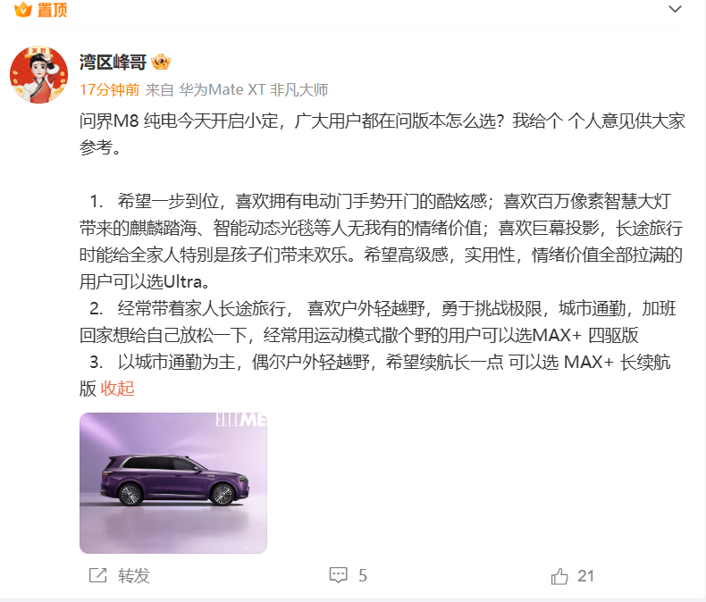Viewport: 706px width, 602px height.
Task: Open the post options chevron menu
Action: coord(675,9)
